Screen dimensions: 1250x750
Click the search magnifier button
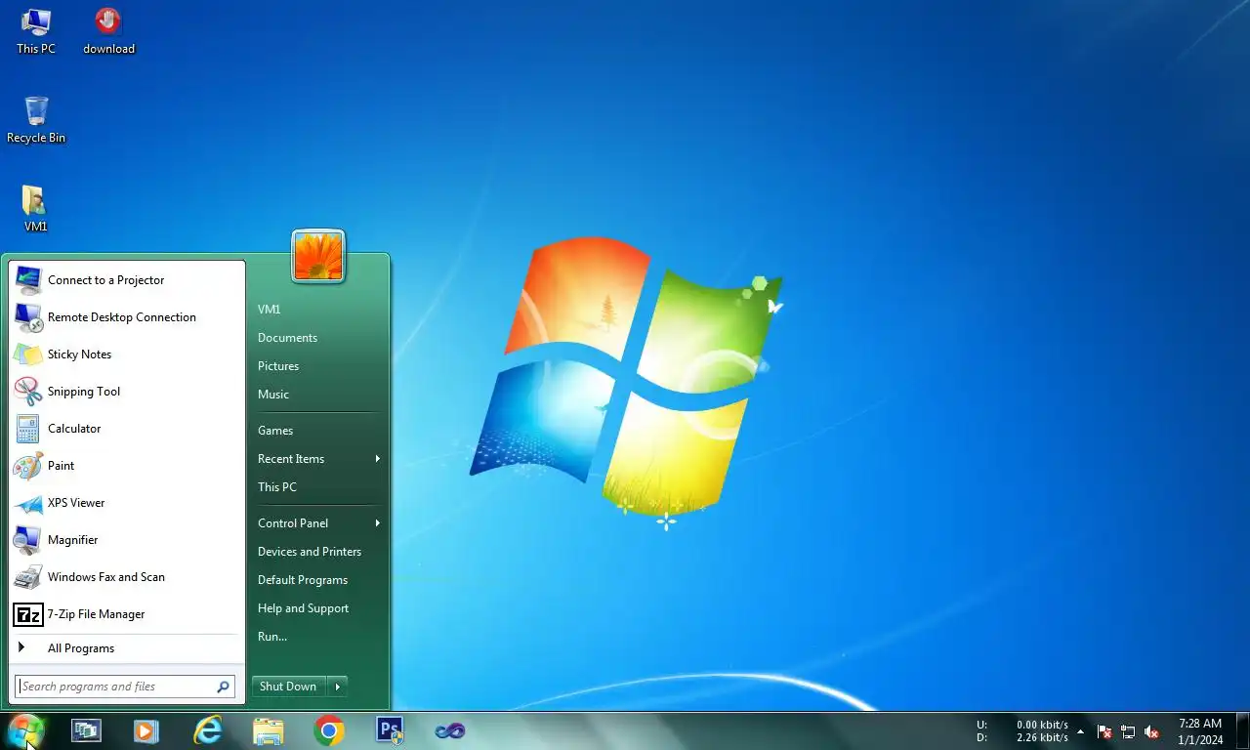(x=223, y=687)
